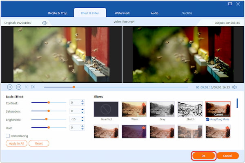245x163 pixels.
Task: Decrease Hue value with down arrow
Action: 82,129
